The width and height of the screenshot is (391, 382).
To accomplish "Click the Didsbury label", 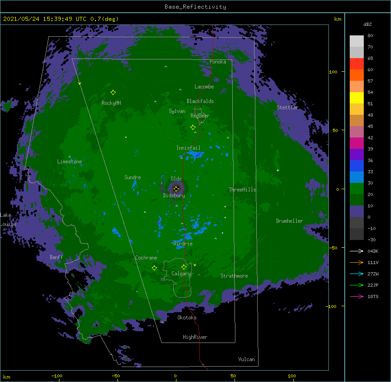I will point(174,196).
